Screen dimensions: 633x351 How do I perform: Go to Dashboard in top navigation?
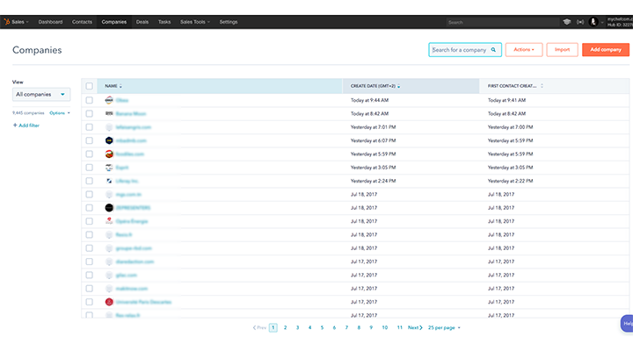[50, 22]
